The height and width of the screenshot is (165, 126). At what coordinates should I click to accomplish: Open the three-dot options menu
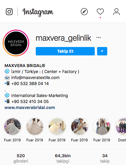click(99, 37)
